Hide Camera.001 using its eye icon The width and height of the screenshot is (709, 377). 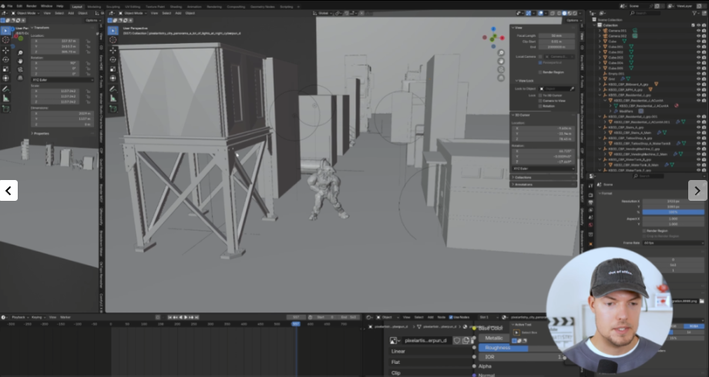point(697,30)
